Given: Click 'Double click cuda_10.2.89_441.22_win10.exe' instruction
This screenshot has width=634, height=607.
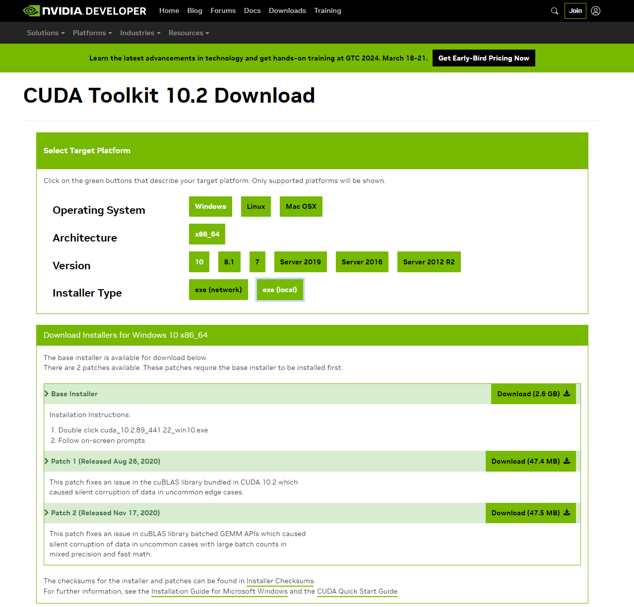Looking at the screenshot, I should tap(133, 430).
